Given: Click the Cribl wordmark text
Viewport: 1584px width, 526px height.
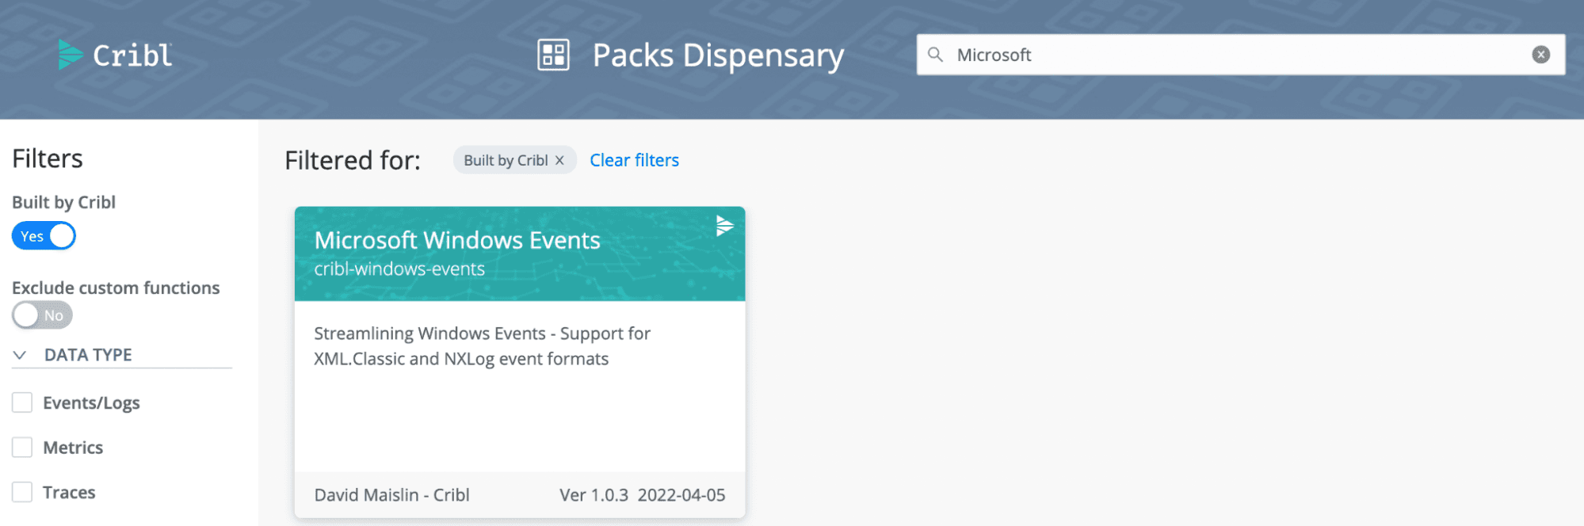Looking at the screenshot, I should click(x=132, y=55).
